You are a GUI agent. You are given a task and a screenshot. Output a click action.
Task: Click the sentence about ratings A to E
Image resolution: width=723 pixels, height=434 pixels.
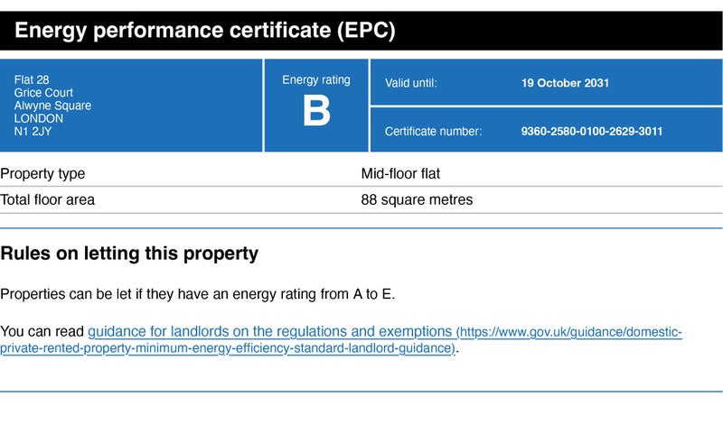[x=198, y=294]
